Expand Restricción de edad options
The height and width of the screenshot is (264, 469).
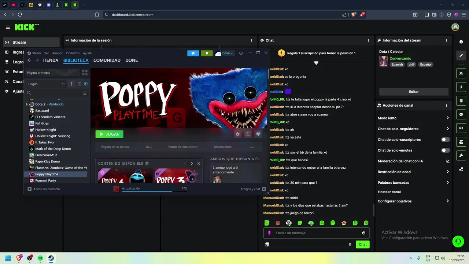pyautogui.click(x=447, y=172)
